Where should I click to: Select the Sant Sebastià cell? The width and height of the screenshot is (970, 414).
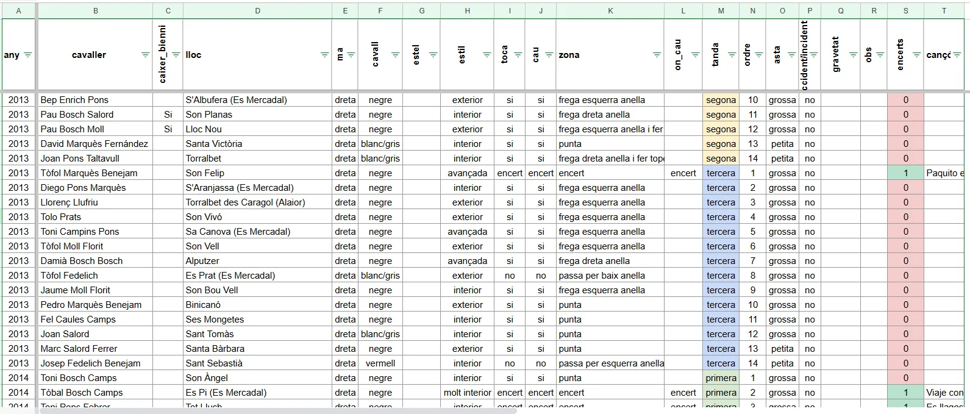(x=257, y=363)
